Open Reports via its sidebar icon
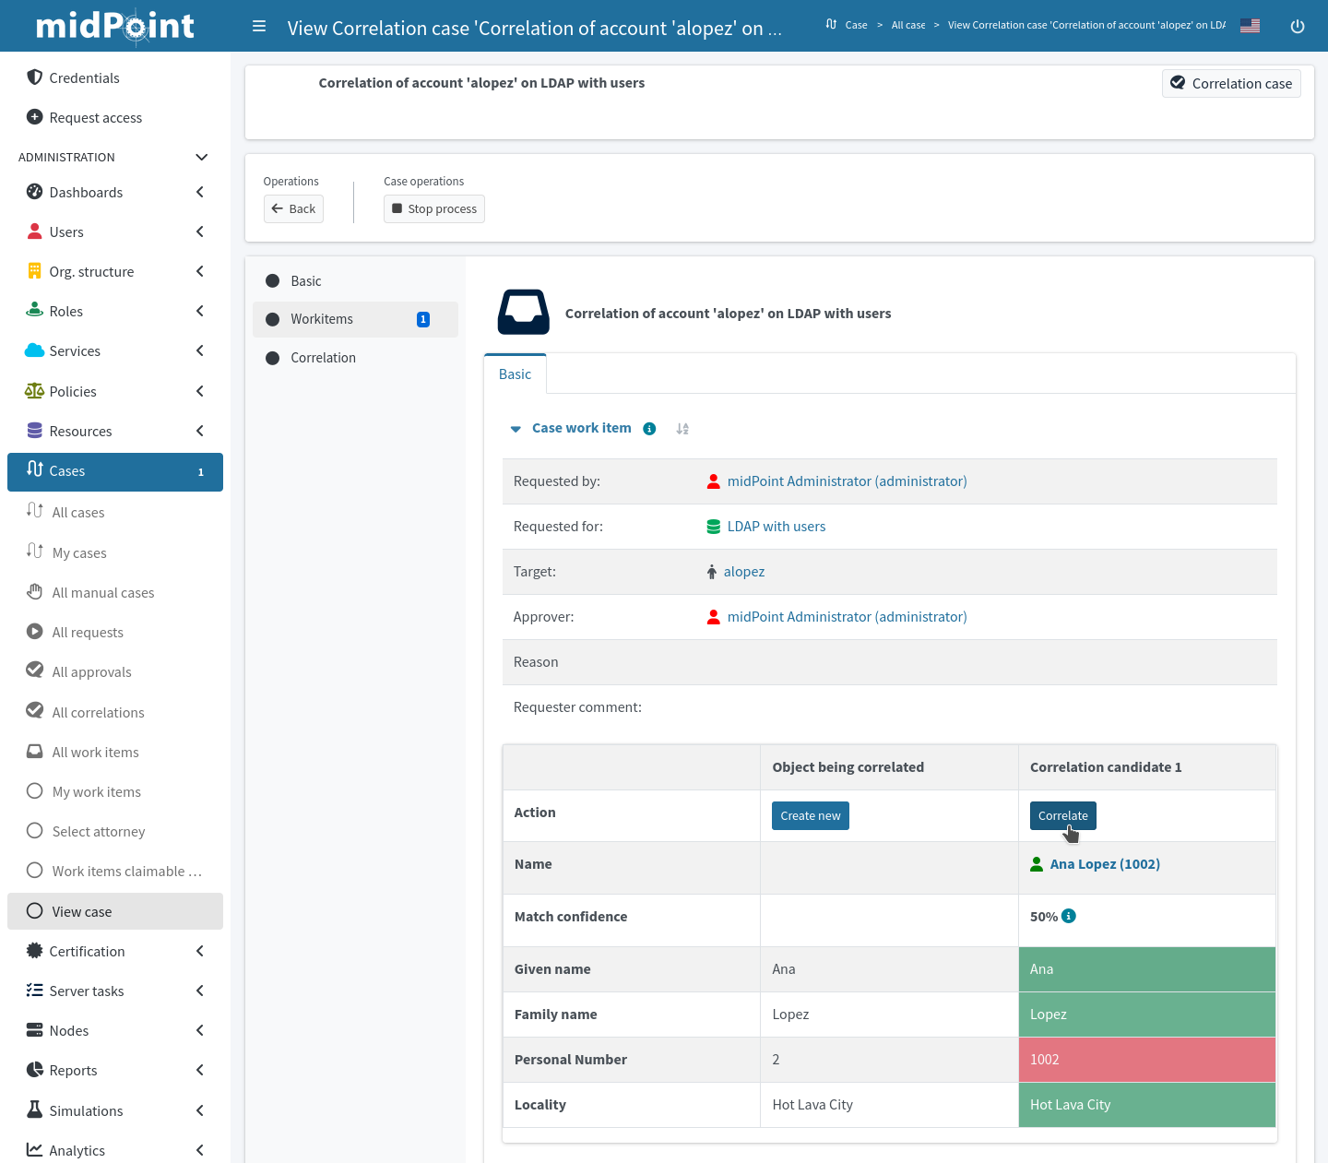1328x1163 pixels. 34,1070
